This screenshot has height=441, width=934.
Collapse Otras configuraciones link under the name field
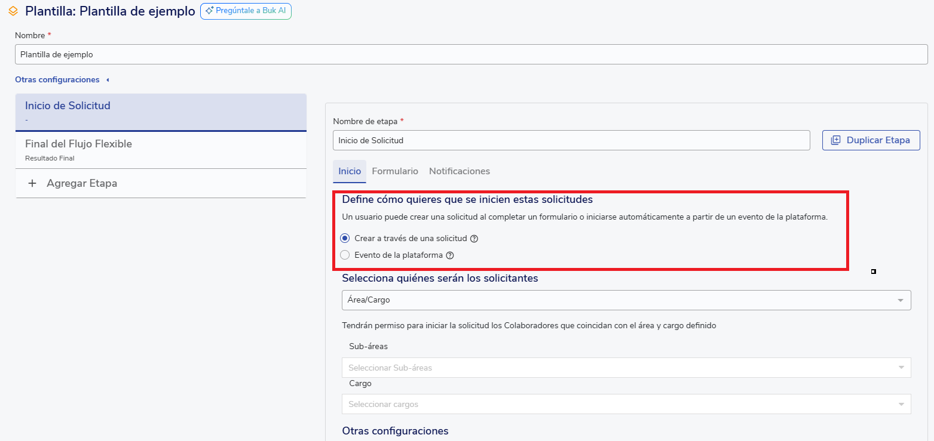[62, 80]
